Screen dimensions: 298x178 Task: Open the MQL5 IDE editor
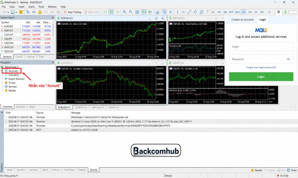[x=34, y=12]
